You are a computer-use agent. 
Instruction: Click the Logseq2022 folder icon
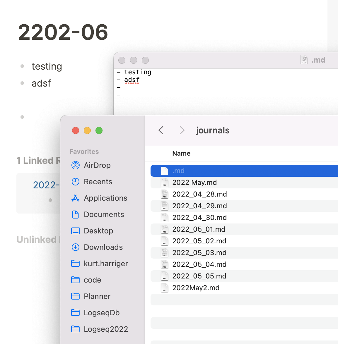(75, 329)
